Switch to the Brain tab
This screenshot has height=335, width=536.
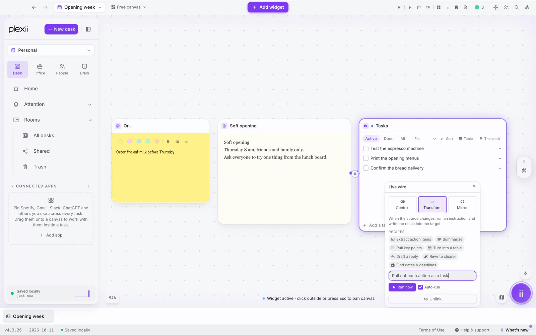click(84, 69)
